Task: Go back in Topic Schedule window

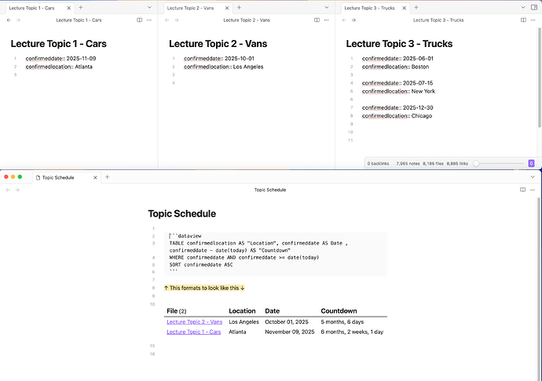Action: point(8,190)
